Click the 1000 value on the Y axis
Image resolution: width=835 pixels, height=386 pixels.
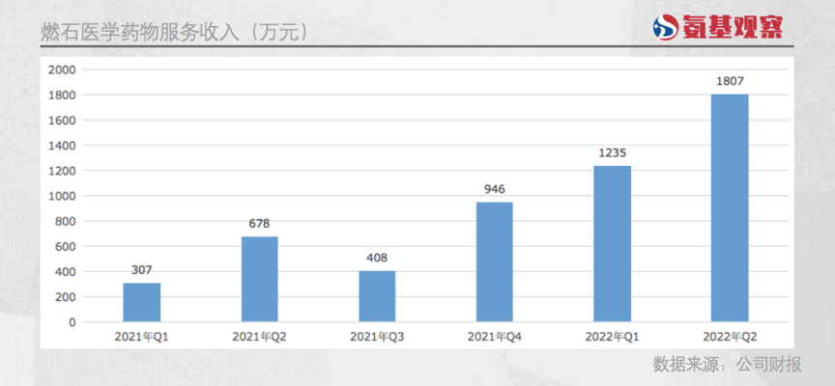click(62, 196)
